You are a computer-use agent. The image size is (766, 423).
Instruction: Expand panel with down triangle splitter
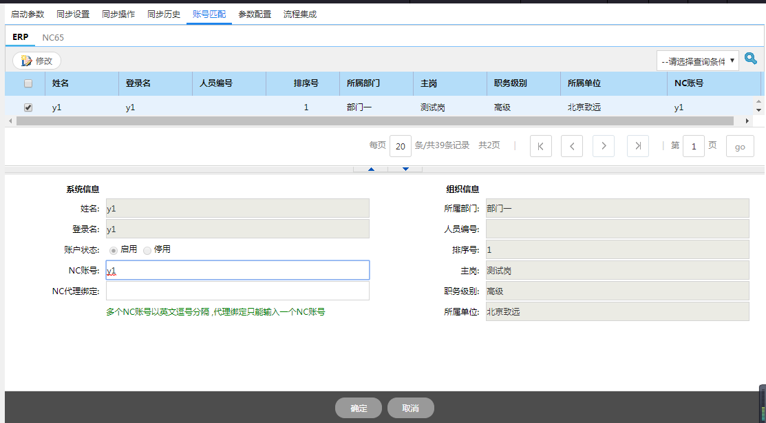tap(406, 169)
